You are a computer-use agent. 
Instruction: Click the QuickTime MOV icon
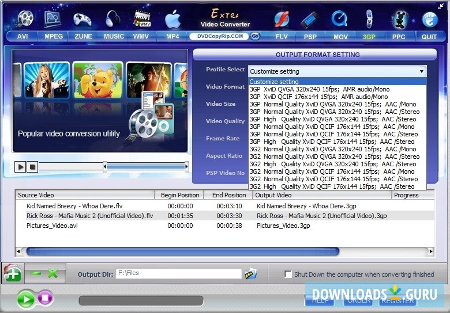339,19
